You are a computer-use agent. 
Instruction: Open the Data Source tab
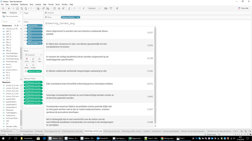point(7,131)
